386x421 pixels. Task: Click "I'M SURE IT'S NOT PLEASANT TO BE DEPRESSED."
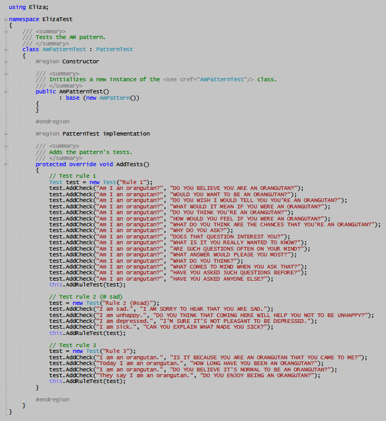[x=236, y=321]
